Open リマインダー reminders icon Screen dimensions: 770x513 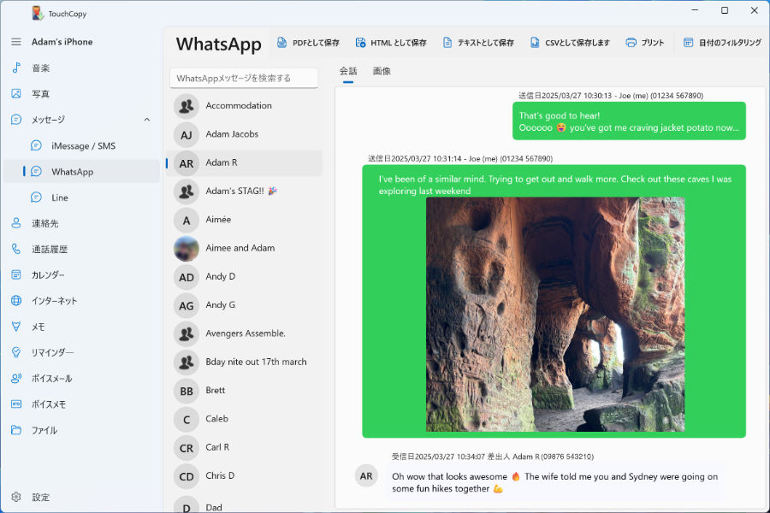click(16, 352)
